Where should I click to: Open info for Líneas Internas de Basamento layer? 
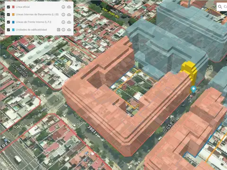[x=63, y=15]
